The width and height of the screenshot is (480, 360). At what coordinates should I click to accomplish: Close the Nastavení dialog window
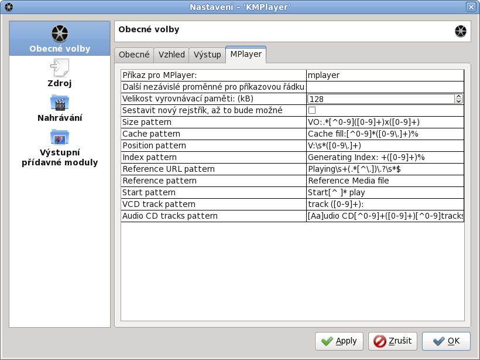pos(471,7)
